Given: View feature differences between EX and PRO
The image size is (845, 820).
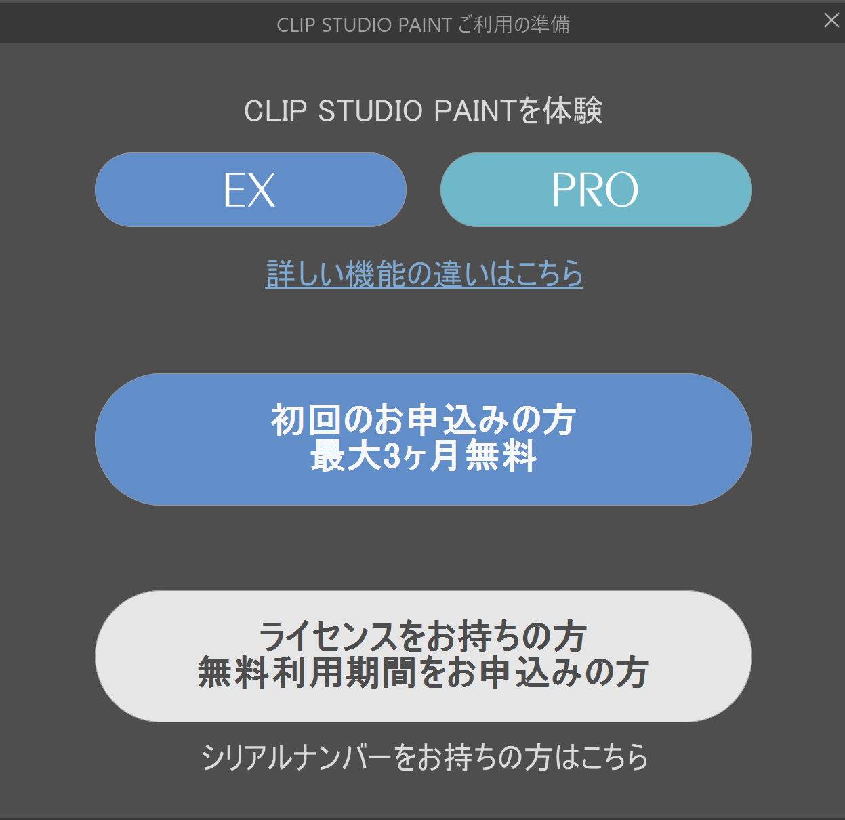Looking at the screenshot, I should [x=424, y=274].
